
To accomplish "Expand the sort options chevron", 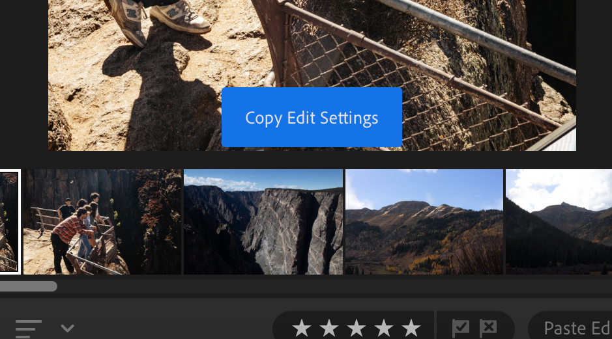I will 68,328.
